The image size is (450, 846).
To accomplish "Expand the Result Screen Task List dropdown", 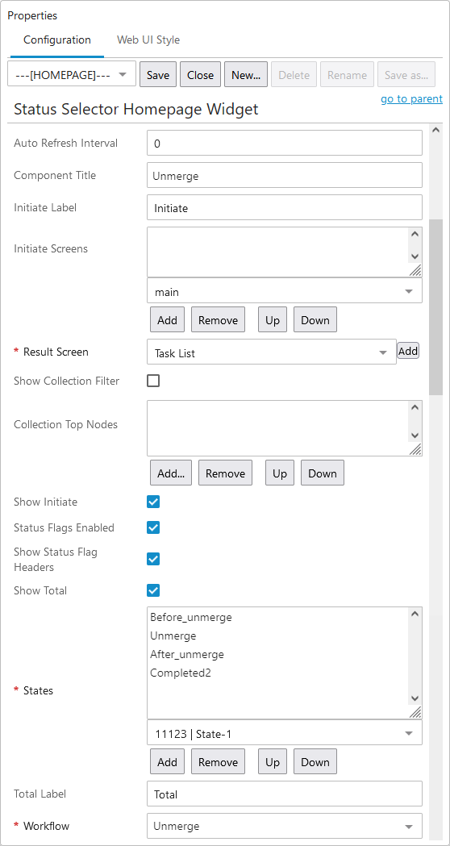I will 272,353.
